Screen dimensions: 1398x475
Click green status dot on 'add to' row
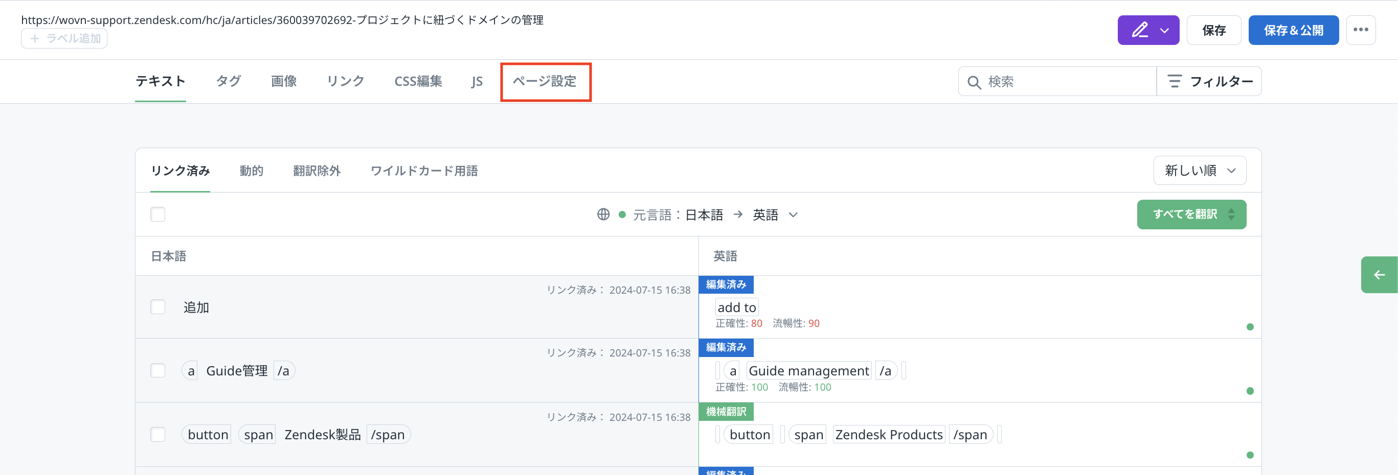click(x=1250, y=327)
